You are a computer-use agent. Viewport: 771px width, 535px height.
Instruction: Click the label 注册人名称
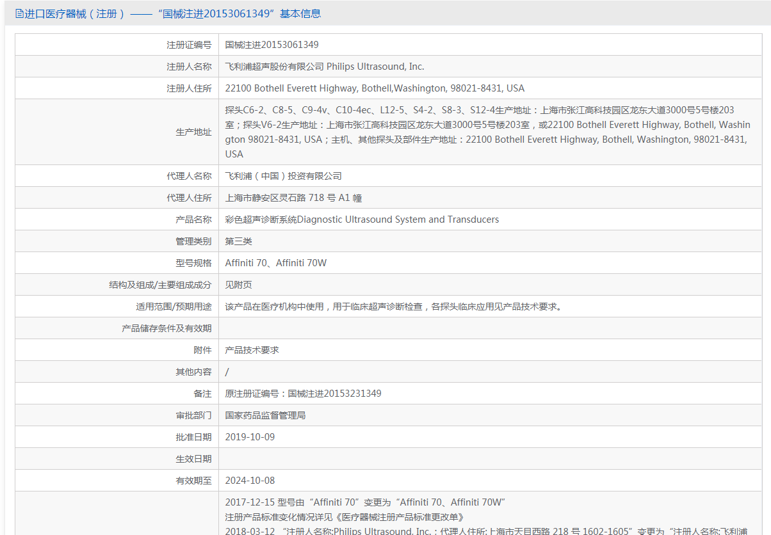[189, 67]
